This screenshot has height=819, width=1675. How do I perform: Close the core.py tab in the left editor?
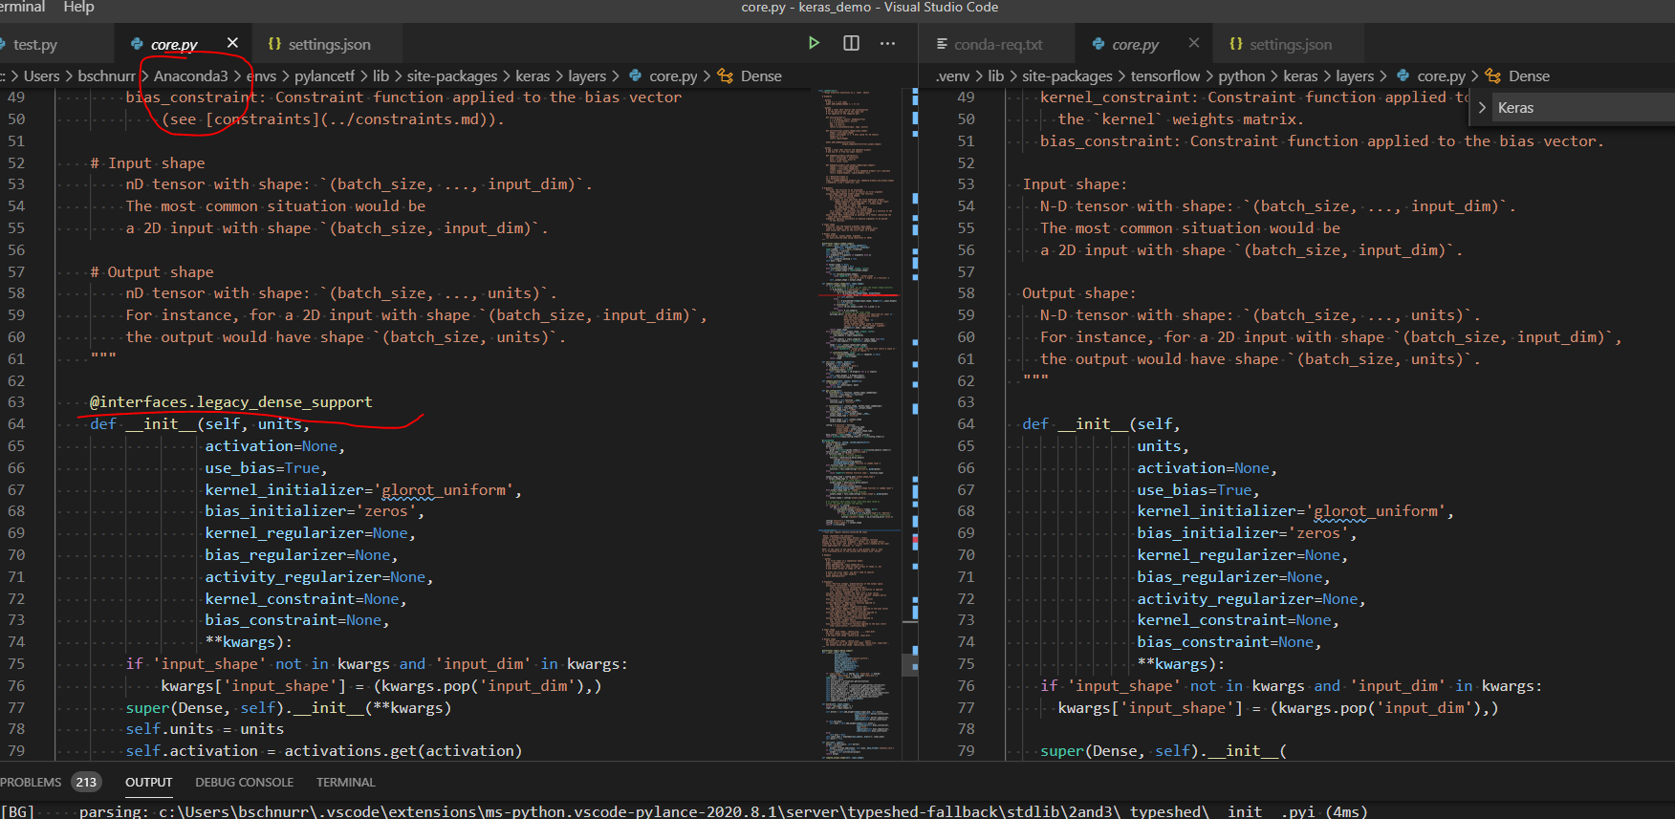[232, 43]
